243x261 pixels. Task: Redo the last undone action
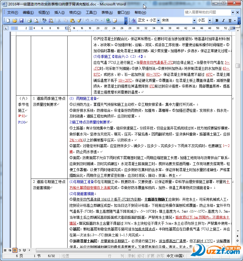pos(97,21)
